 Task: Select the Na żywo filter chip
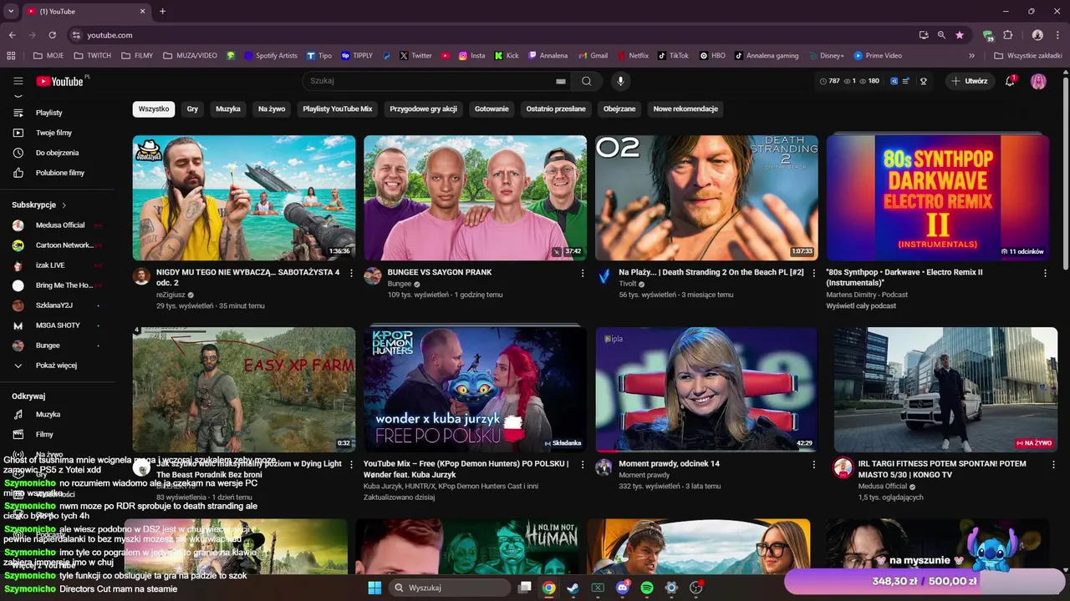point(272,109)
